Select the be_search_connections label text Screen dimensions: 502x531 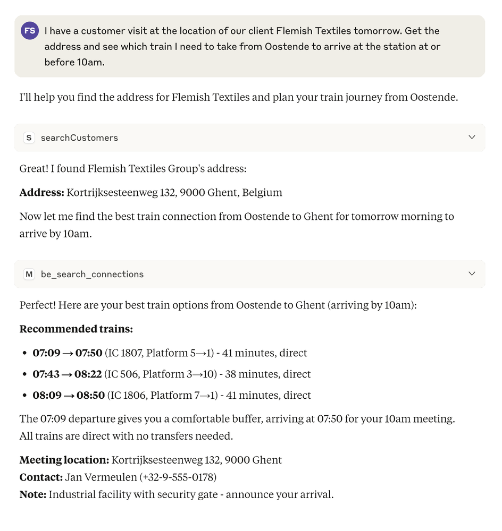coord(93,274)
